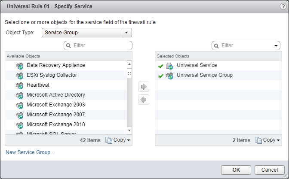Image resolution: width=289 pixels, height=179 pixels.
Task: Open the New Service Group link
Action: pyautogui.click(x=30, y=152)
